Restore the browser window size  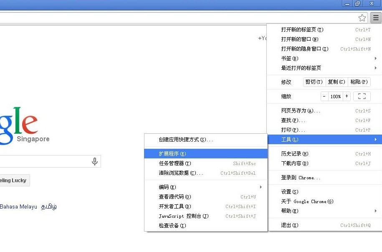coord(357,4)
